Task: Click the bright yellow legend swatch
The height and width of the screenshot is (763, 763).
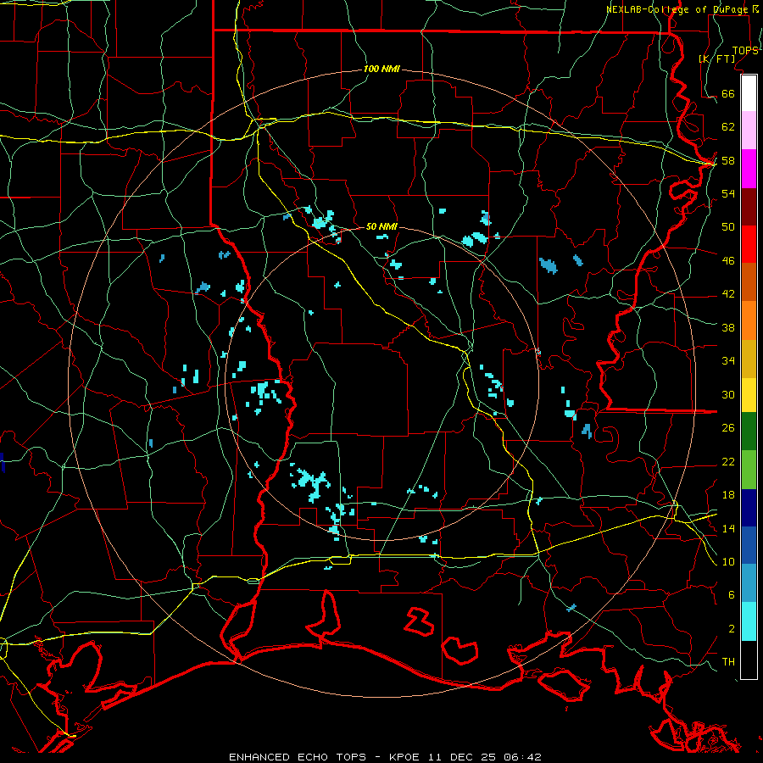Action: pos(749,394)
